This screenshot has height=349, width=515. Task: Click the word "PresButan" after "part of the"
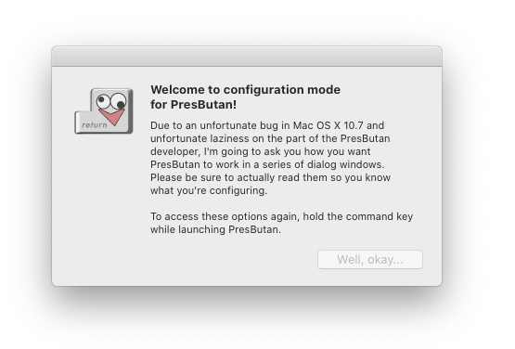(x=366, y=138)
